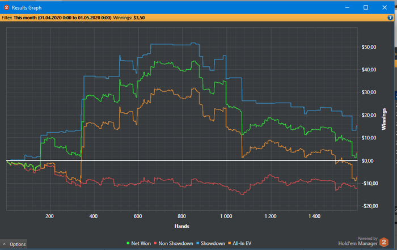The height and width of the screenshot is (250, 397).
Task: Click the Winnings: $3,50 label
Action: (x=129, y=18)
